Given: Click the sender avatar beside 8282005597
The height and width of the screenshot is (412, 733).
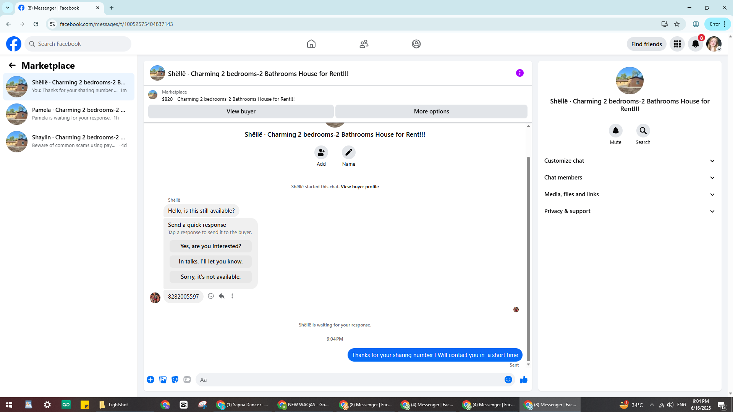Looking at the screenshot, I should click(155, 298).
